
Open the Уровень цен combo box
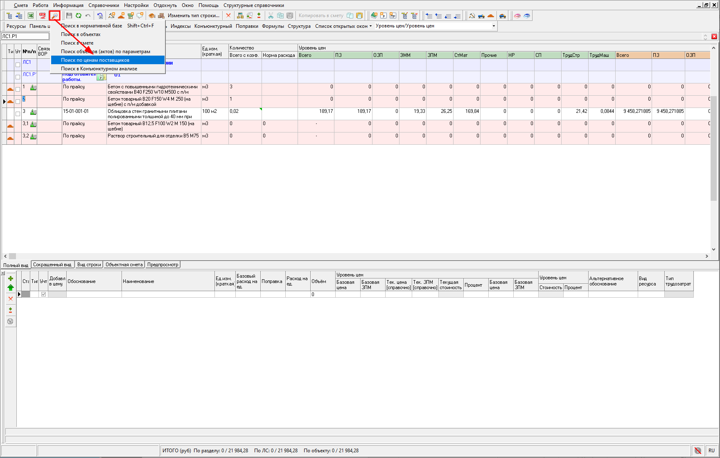pyautogui.click(x=493, y=26)
